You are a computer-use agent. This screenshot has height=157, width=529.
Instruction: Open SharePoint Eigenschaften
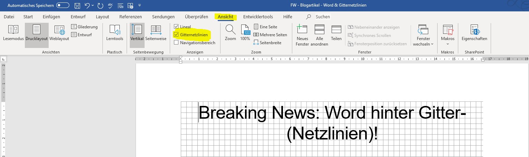[x=474, y=33]
